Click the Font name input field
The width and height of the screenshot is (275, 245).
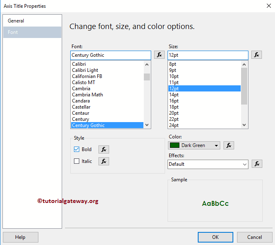pyautogui.click(x=111, y=55)
